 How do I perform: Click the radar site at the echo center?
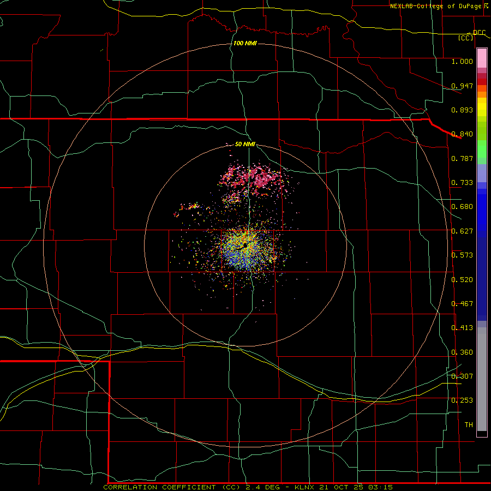coord(245,246)
